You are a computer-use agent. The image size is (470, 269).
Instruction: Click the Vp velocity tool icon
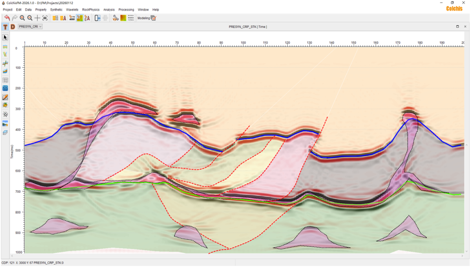pos(115,18)
